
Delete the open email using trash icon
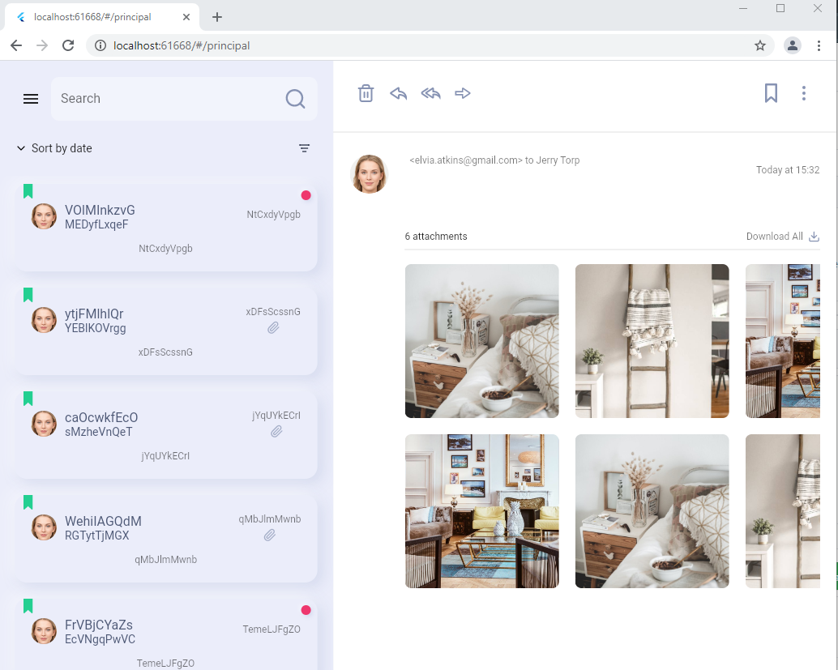366,93
